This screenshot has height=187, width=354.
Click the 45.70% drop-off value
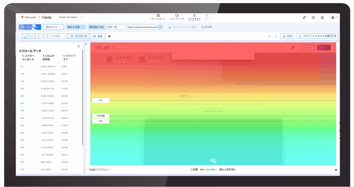click(x=65, y=81)
